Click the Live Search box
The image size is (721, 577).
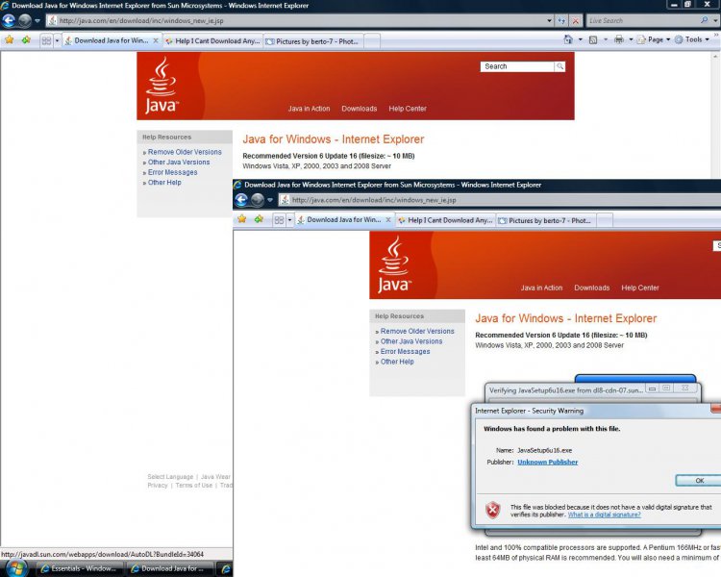pyautogui.click(x=644, y=21)
